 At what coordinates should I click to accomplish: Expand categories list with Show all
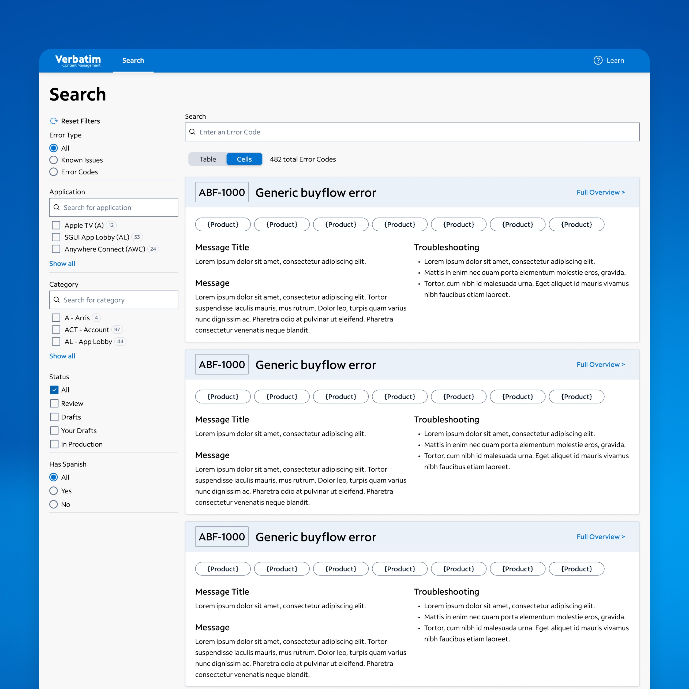pyautogui.click(x=62, y=356)
